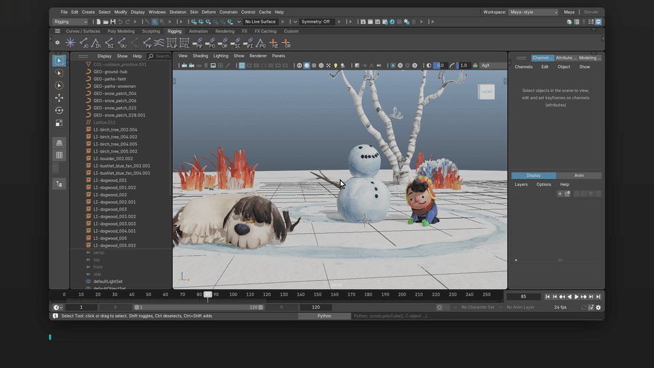Click the SC scale constraint shelf icon
Screen dimensions: 654x368
[236, 42]
